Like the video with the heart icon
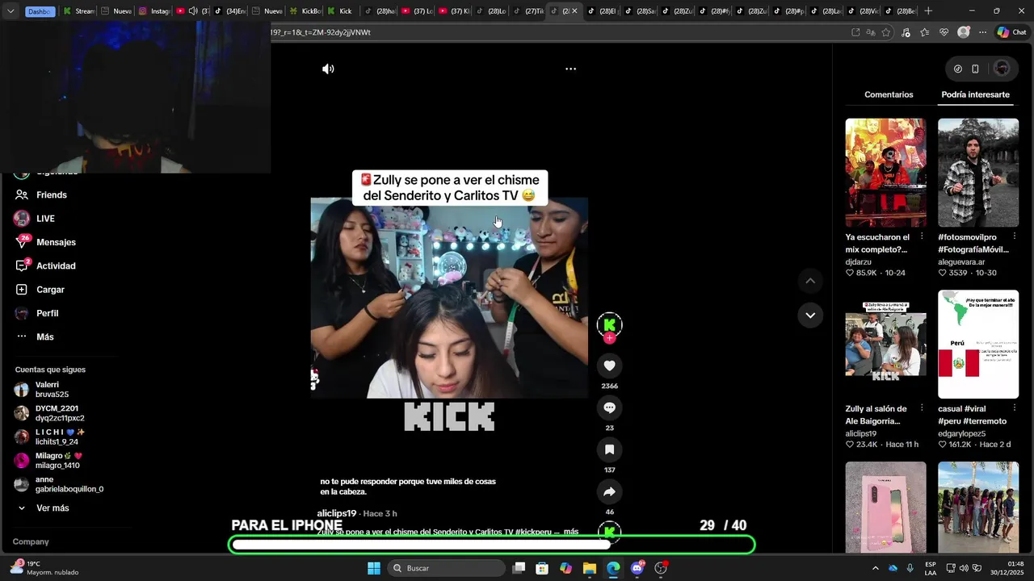This screenshot has width=1034, height=581. [x=610, y=366]
